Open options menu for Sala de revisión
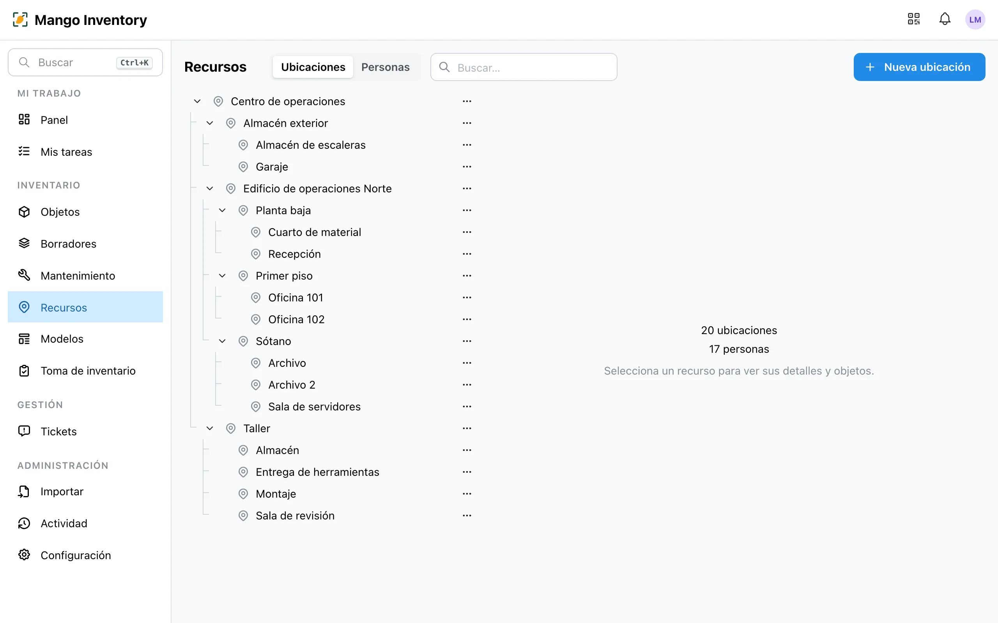Screen dimensions: 998x623 pos(467,516)
